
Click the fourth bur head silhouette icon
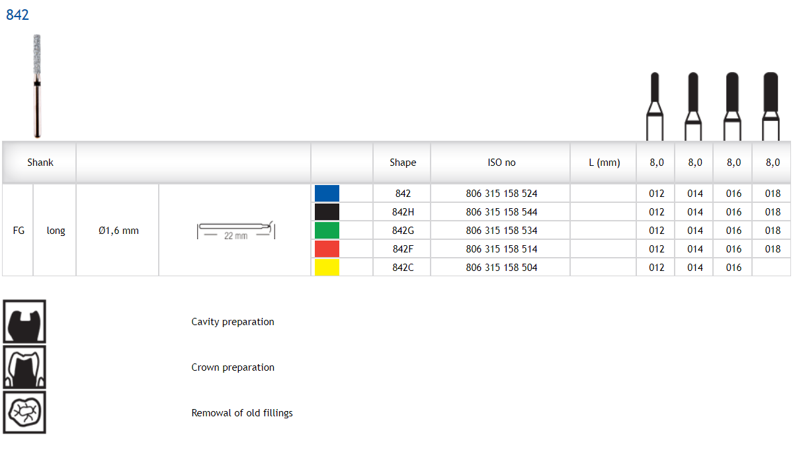point(771,106)
